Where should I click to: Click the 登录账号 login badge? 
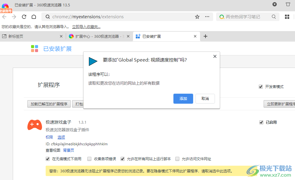[6, 11]
